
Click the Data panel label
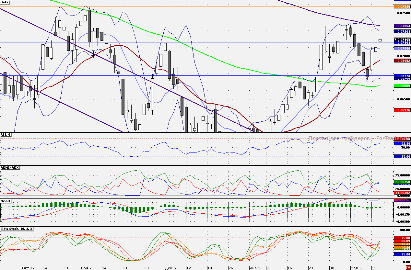click(5, 2)
